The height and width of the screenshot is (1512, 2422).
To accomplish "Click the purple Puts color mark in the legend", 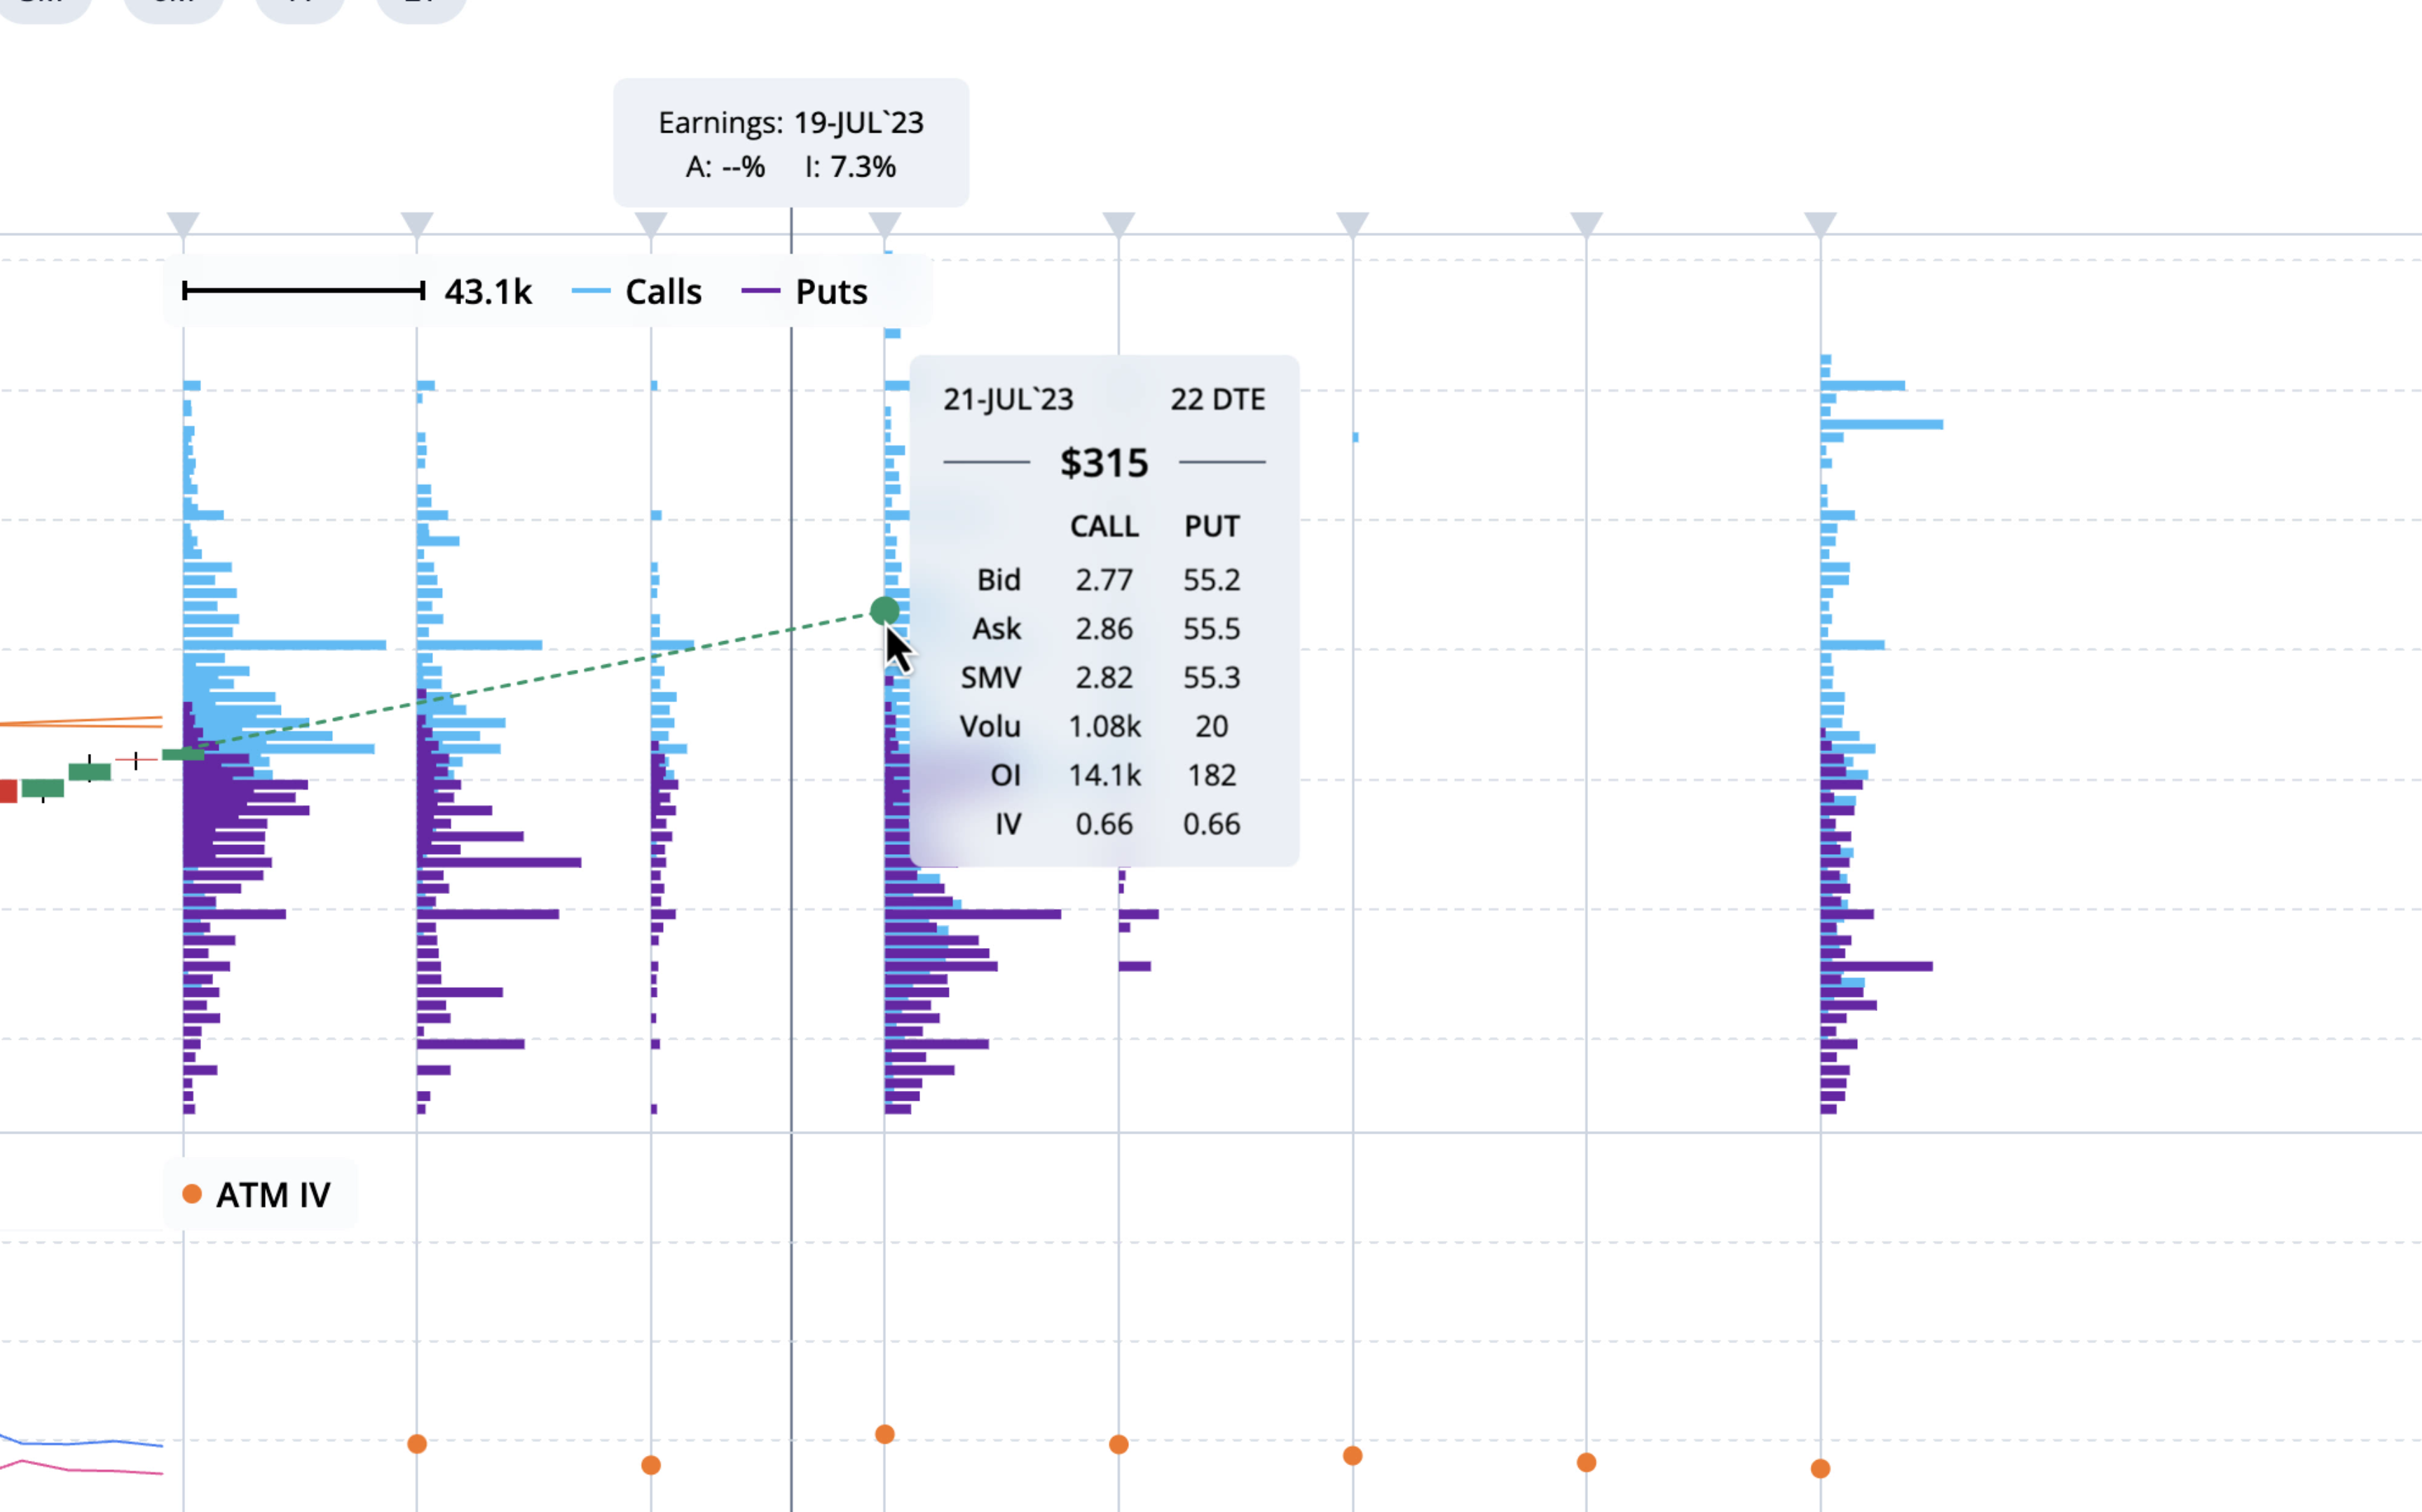I will click(x=762, y=291).
